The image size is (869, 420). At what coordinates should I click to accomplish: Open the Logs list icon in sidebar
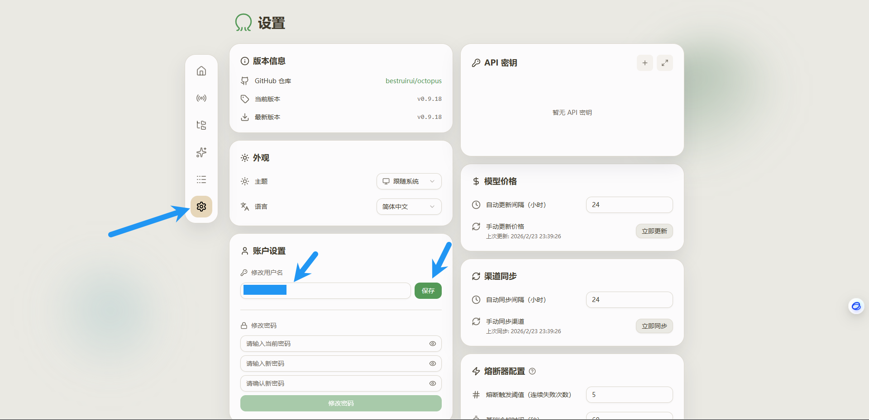tap(201, 179)
